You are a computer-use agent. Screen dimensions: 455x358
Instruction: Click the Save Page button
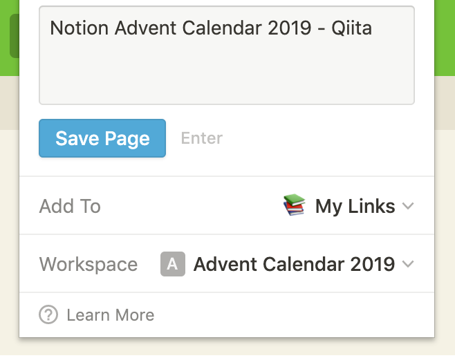[x=102, y=138]
